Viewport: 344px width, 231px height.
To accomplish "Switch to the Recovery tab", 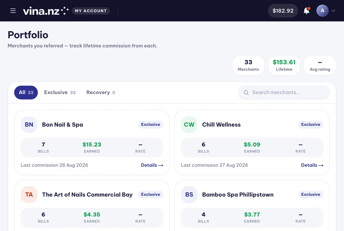I will [x=101, y=93].
